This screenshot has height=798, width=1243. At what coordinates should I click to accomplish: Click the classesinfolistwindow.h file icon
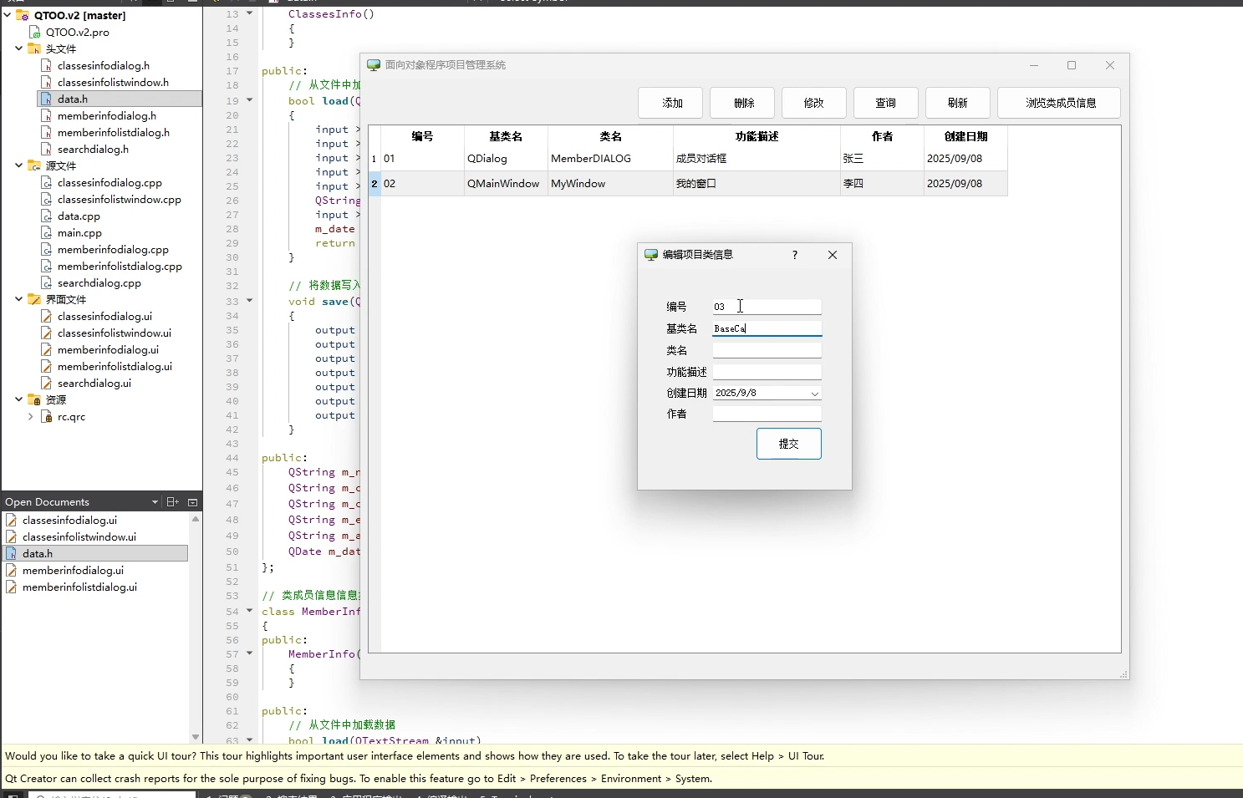[x=47, y=82]
